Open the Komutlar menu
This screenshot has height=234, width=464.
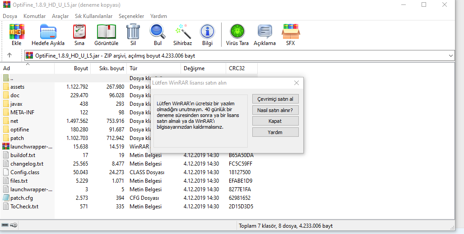click(35, 16)
